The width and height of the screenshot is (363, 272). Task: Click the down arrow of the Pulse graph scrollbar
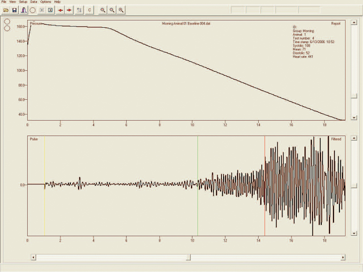(354, 233)
